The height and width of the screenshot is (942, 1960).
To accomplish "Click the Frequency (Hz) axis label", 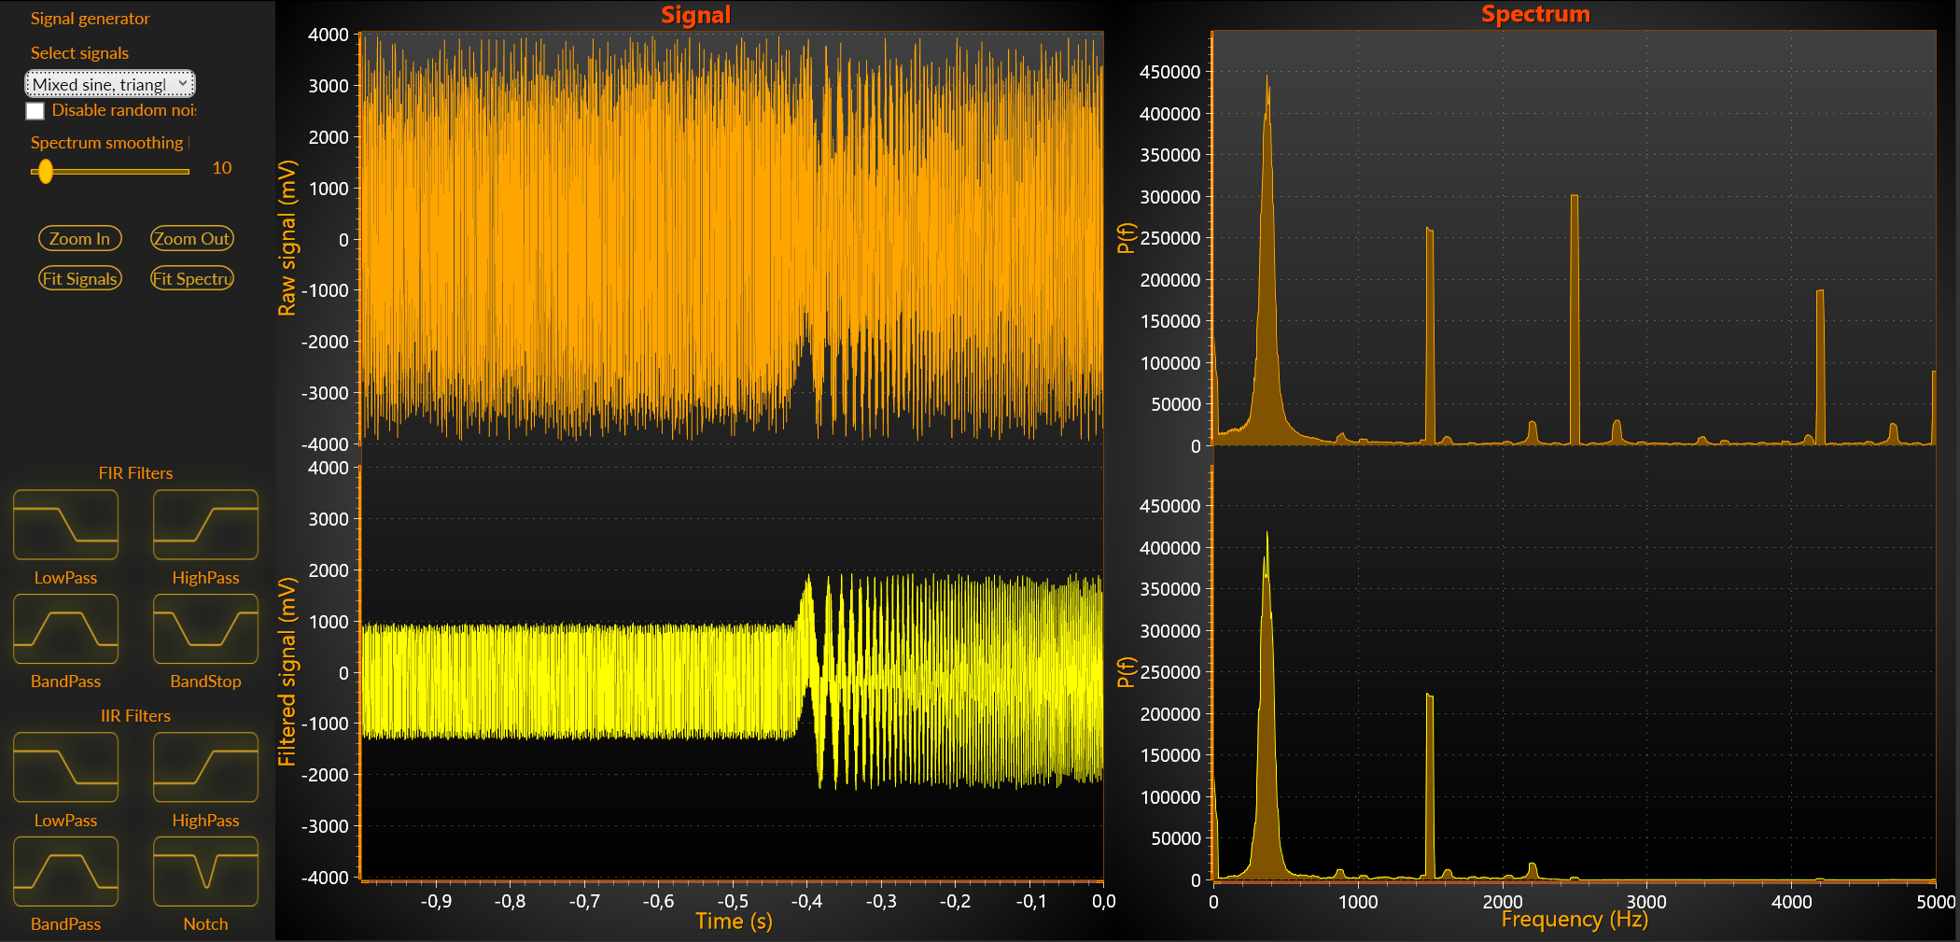I will click(x=1575, y=920).
